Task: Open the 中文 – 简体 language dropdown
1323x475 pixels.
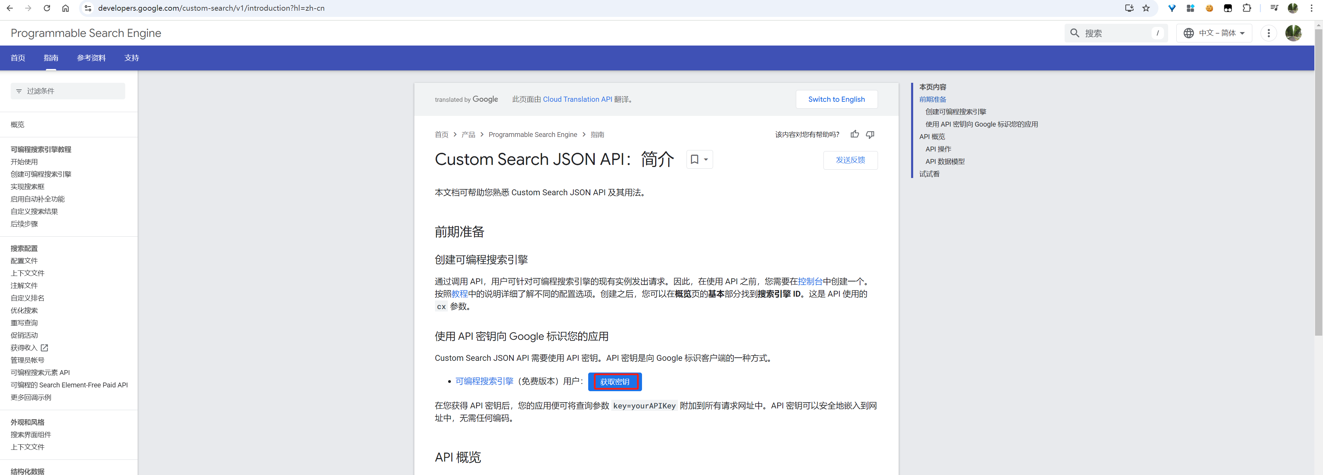Action: pyautogui.click(x=1214, y=33)
